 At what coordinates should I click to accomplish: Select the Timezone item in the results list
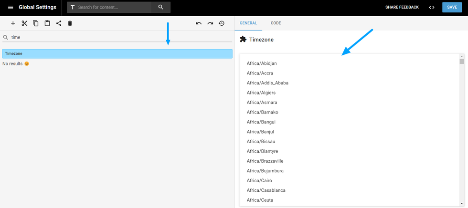(117, 54)
